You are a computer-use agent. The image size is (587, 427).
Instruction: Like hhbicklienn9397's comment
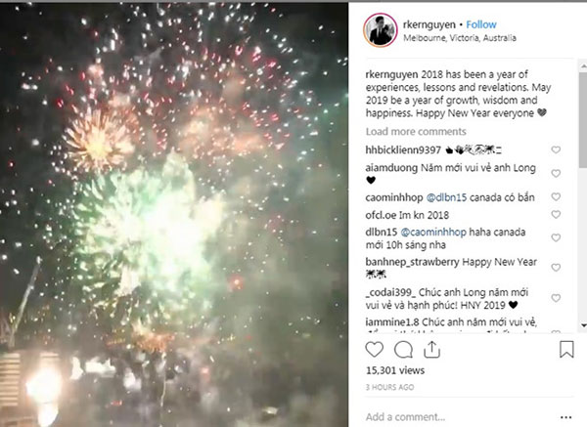pos(556,149)
